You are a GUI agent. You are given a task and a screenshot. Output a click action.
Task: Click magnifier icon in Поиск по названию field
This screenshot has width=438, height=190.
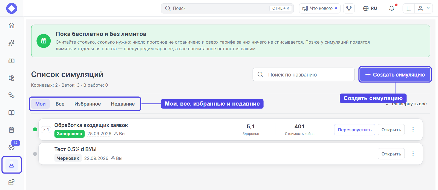(x=260, y=75)
